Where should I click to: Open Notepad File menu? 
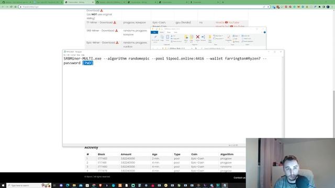coord(64,55)
